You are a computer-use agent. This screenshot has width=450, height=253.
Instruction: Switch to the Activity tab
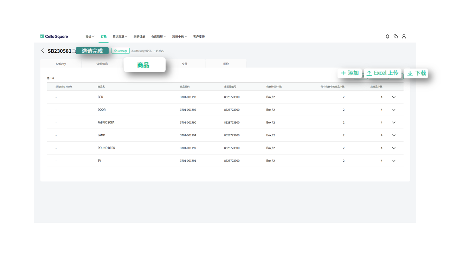[61, 64]
